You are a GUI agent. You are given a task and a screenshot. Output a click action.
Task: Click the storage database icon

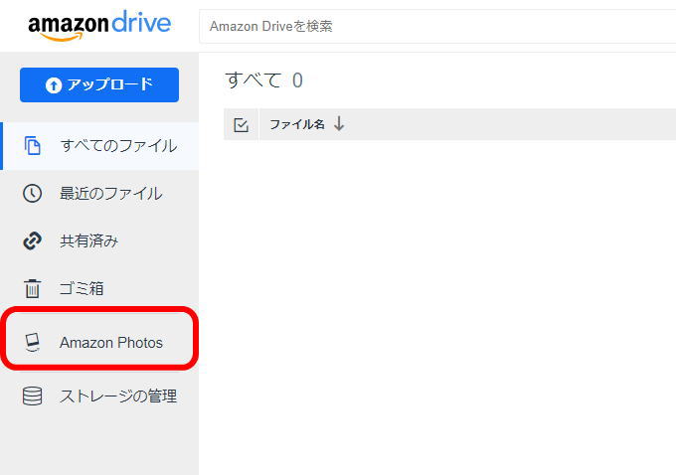pos(33,396)
